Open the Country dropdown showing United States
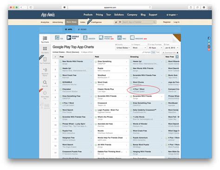 123,48
